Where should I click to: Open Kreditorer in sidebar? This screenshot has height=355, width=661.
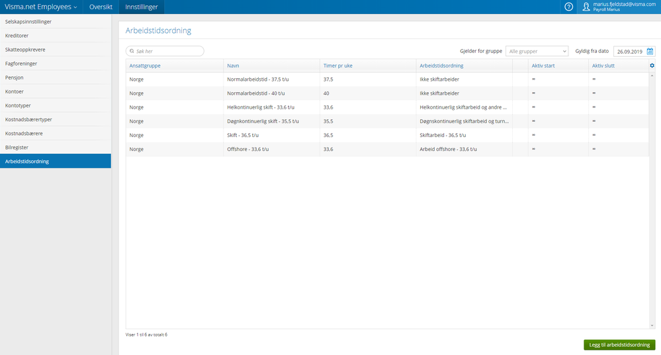55,36
